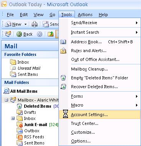Go Back with the green arrow
141x146 pixels.
(x=25, y=34)
